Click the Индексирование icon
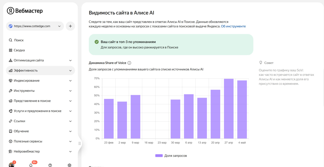 (x=10, y=81)
